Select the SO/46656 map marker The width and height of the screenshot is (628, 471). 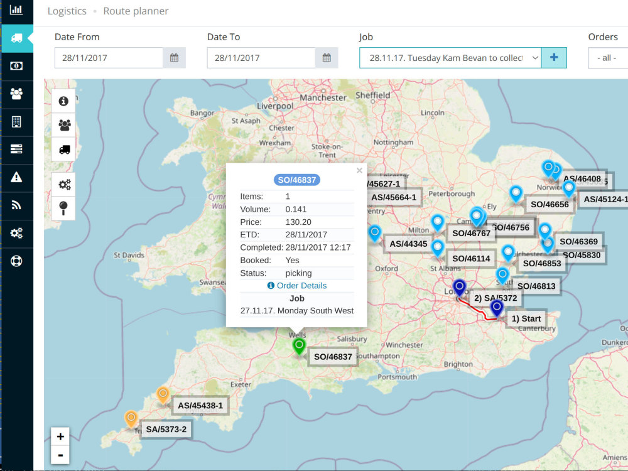click(x=516, y=194)
